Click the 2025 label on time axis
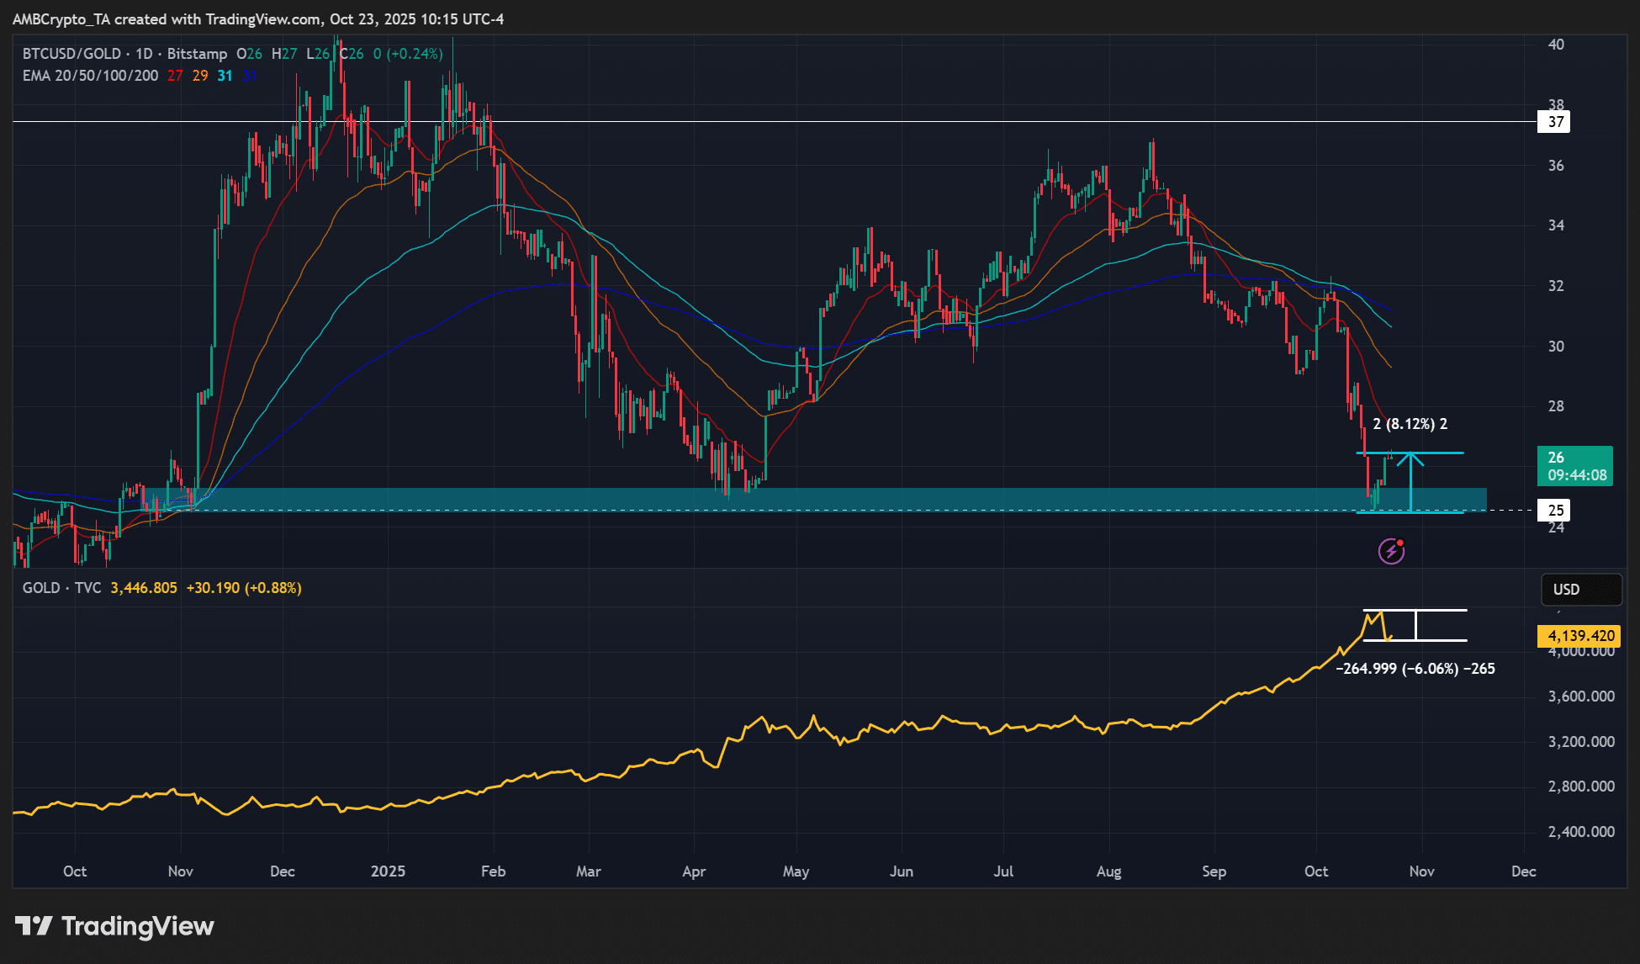 click(x=388, y=871)
